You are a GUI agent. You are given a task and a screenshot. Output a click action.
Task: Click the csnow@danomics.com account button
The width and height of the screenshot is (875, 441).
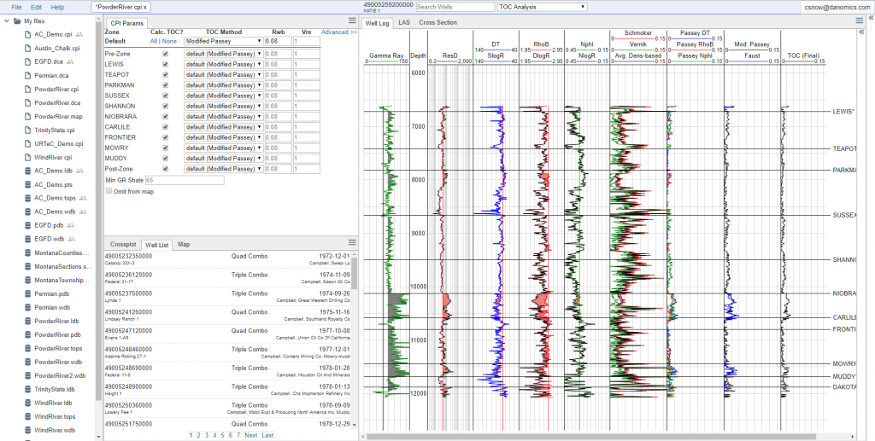[x=836, y=7]
